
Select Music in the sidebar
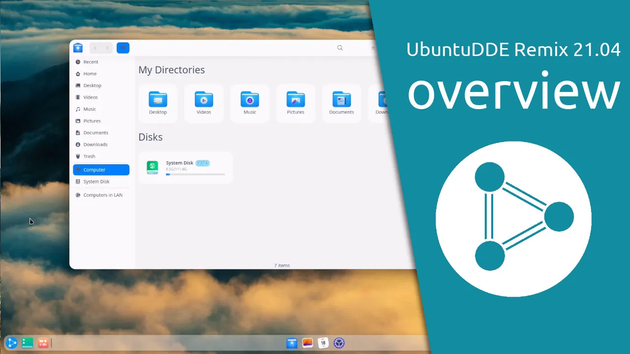pyautogui.click(x=101, y=109)
